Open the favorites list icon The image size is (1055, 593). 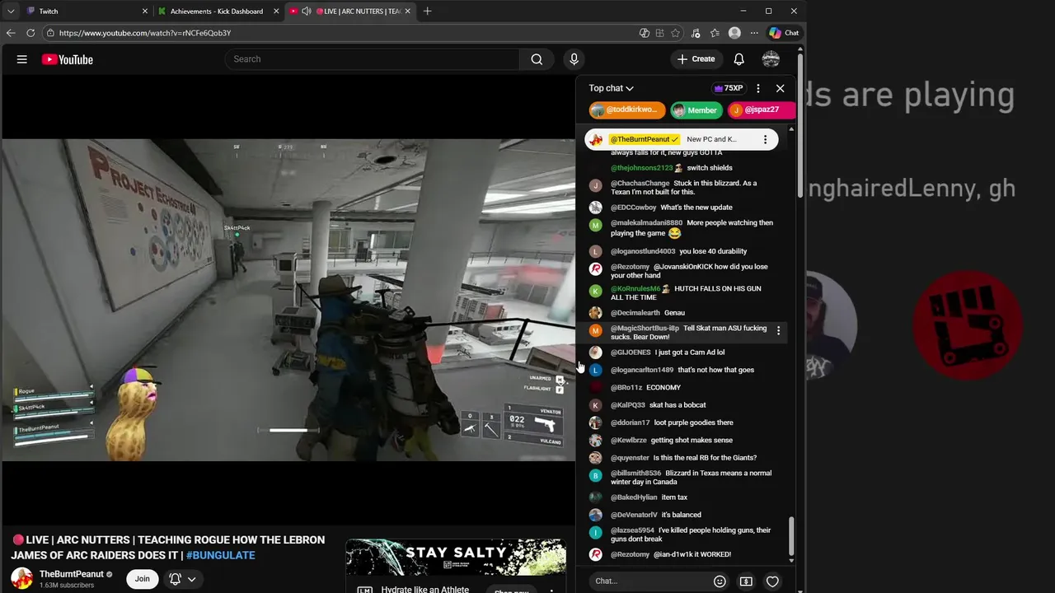tap(715, 33)
